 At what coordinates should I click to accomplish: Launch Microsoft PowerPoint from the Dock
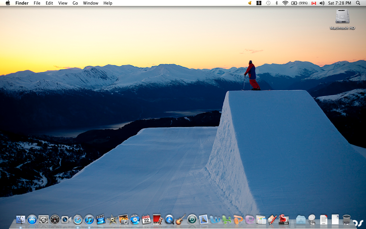[x=238, y=220]
